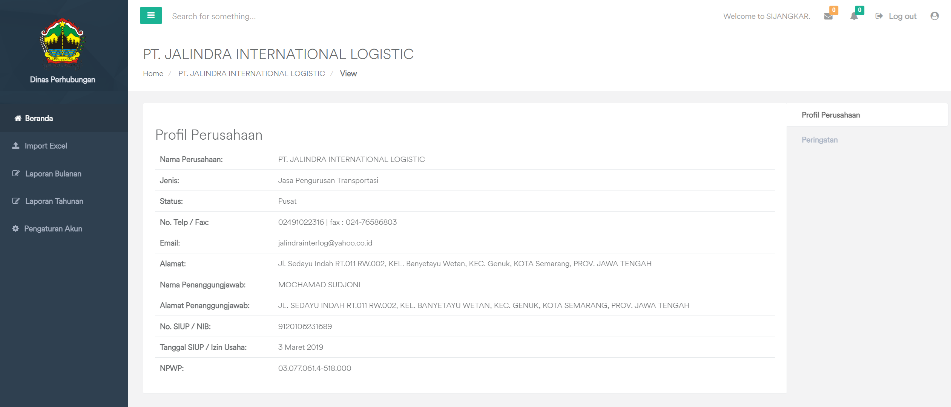
Task: Switch to the Peringatan tab
Action: pyautogui.click(x=819, y=140)
